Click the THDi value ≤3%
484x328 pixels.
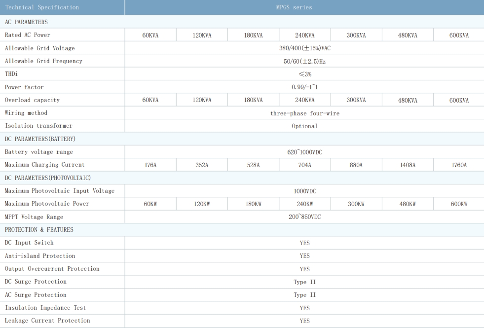(304, 74)
